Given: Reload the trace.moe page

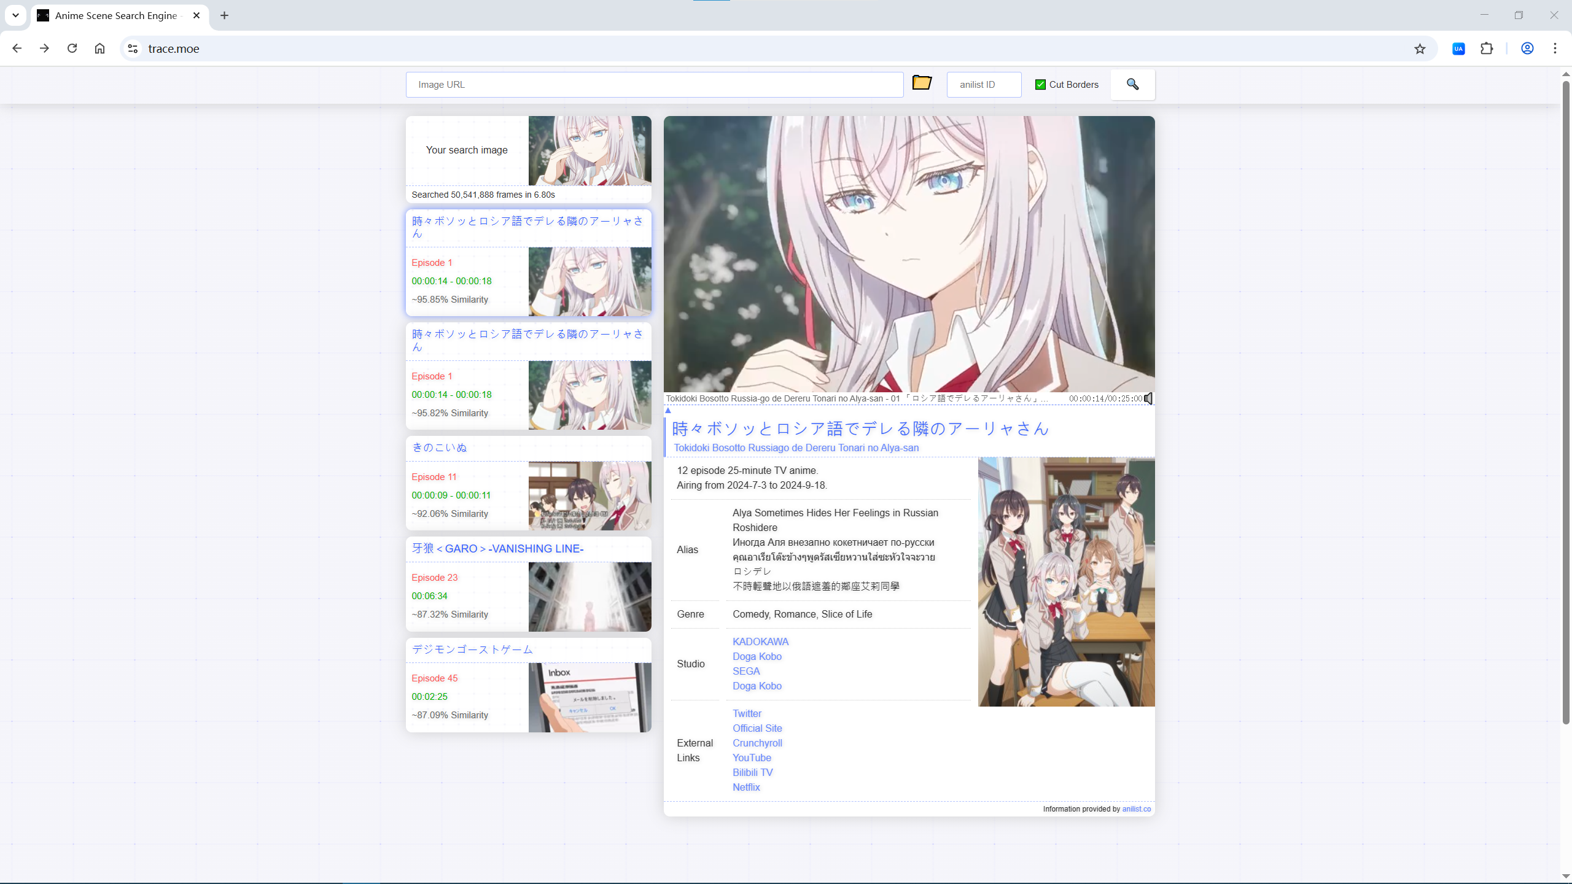Looking at the screenshot, I should [x=72, y=48].
